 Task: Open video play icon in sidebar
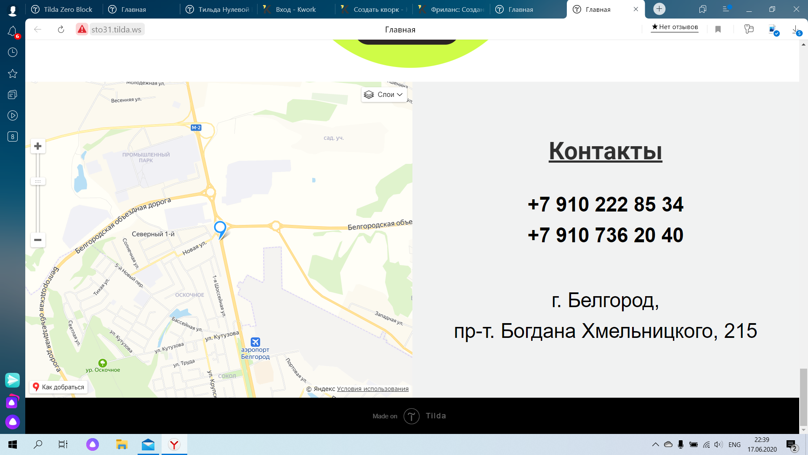coord(13,115)
